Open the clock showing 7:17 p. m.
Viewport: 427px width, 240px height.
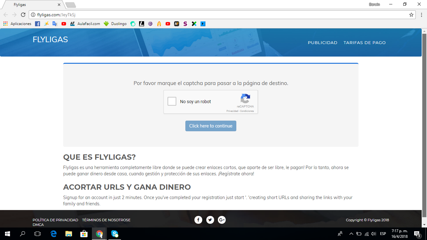[x=399, y=234]
